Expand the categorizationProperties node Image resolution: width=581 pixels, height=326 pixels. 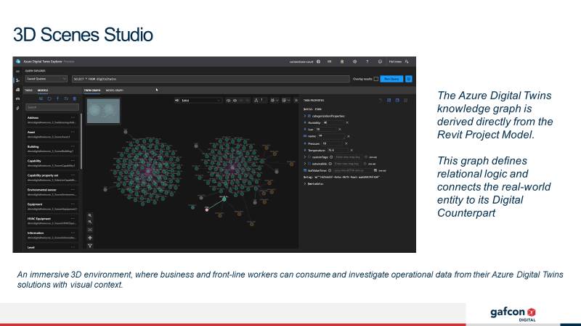[305, 116]
